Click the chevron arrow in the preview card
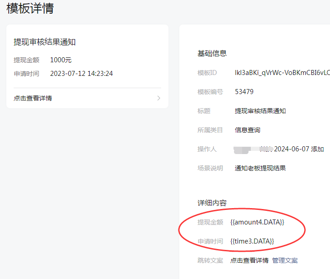The image size is (330, 279). point(158,98)
